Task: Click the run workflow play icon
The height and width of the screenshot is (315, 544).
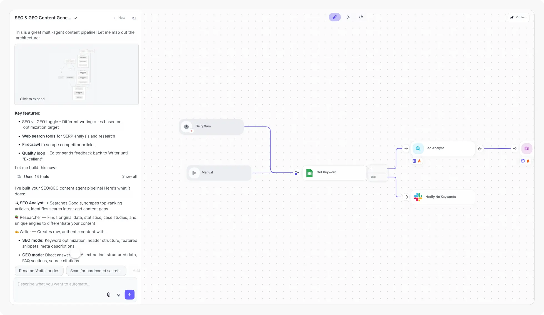Action: point(348,17)
